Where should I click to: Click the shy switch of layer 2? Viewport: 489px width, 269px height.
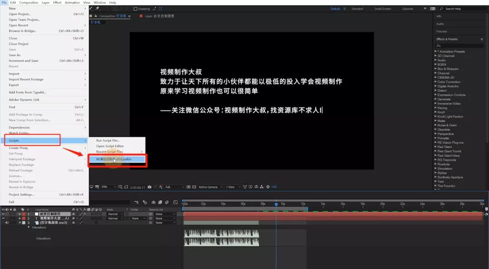(73, 218)
